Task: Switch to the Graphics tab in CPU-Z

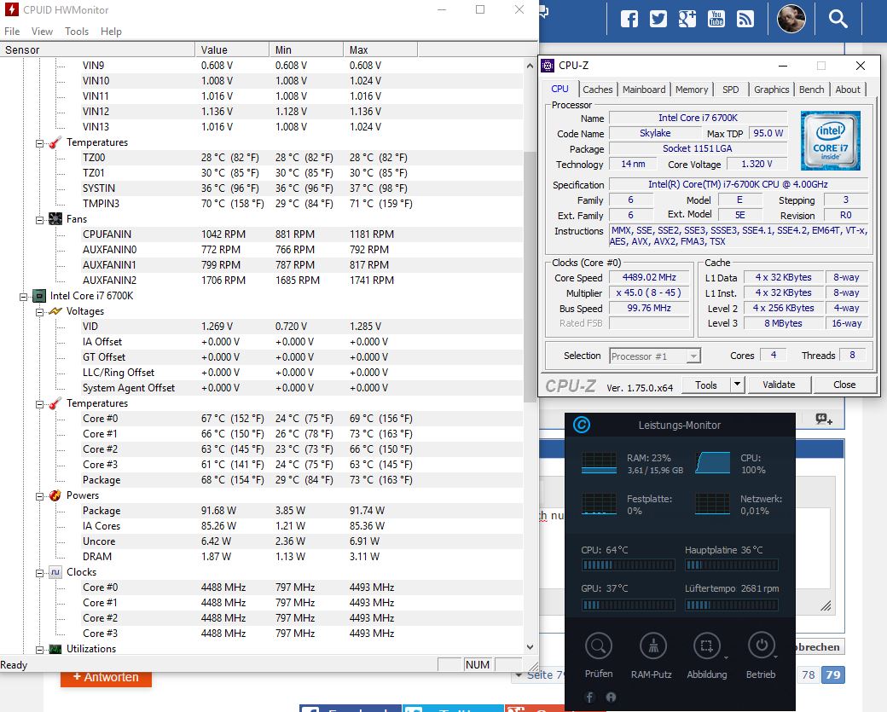Action: tap(771, 90)
